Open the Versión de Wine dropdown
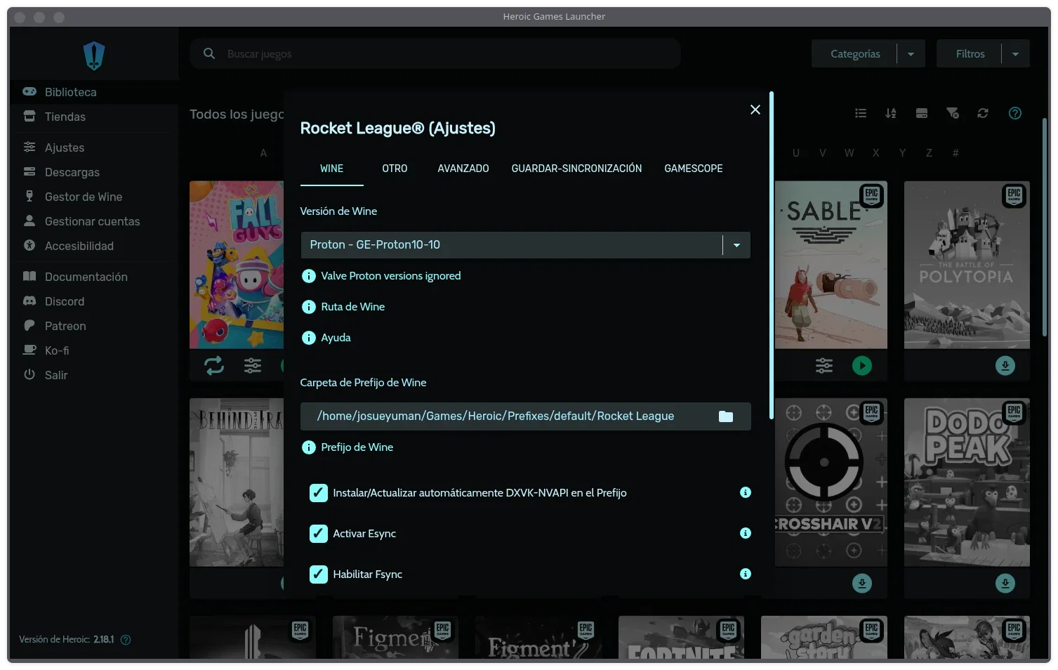 pyautogui.click(x=525, y=245)
